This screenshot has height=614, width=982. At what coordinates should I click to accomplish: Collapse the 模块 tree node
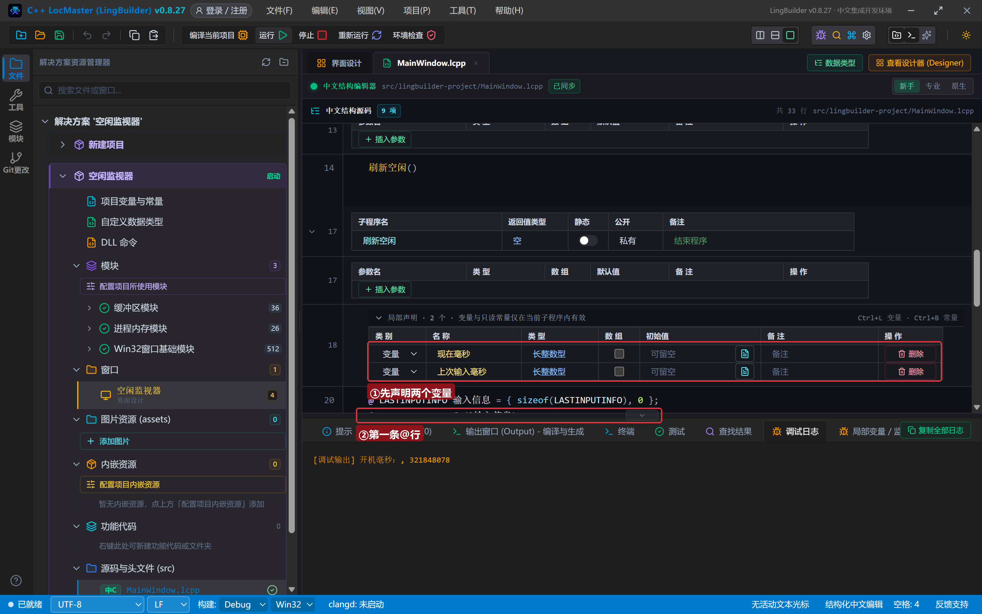pos(76,266)
